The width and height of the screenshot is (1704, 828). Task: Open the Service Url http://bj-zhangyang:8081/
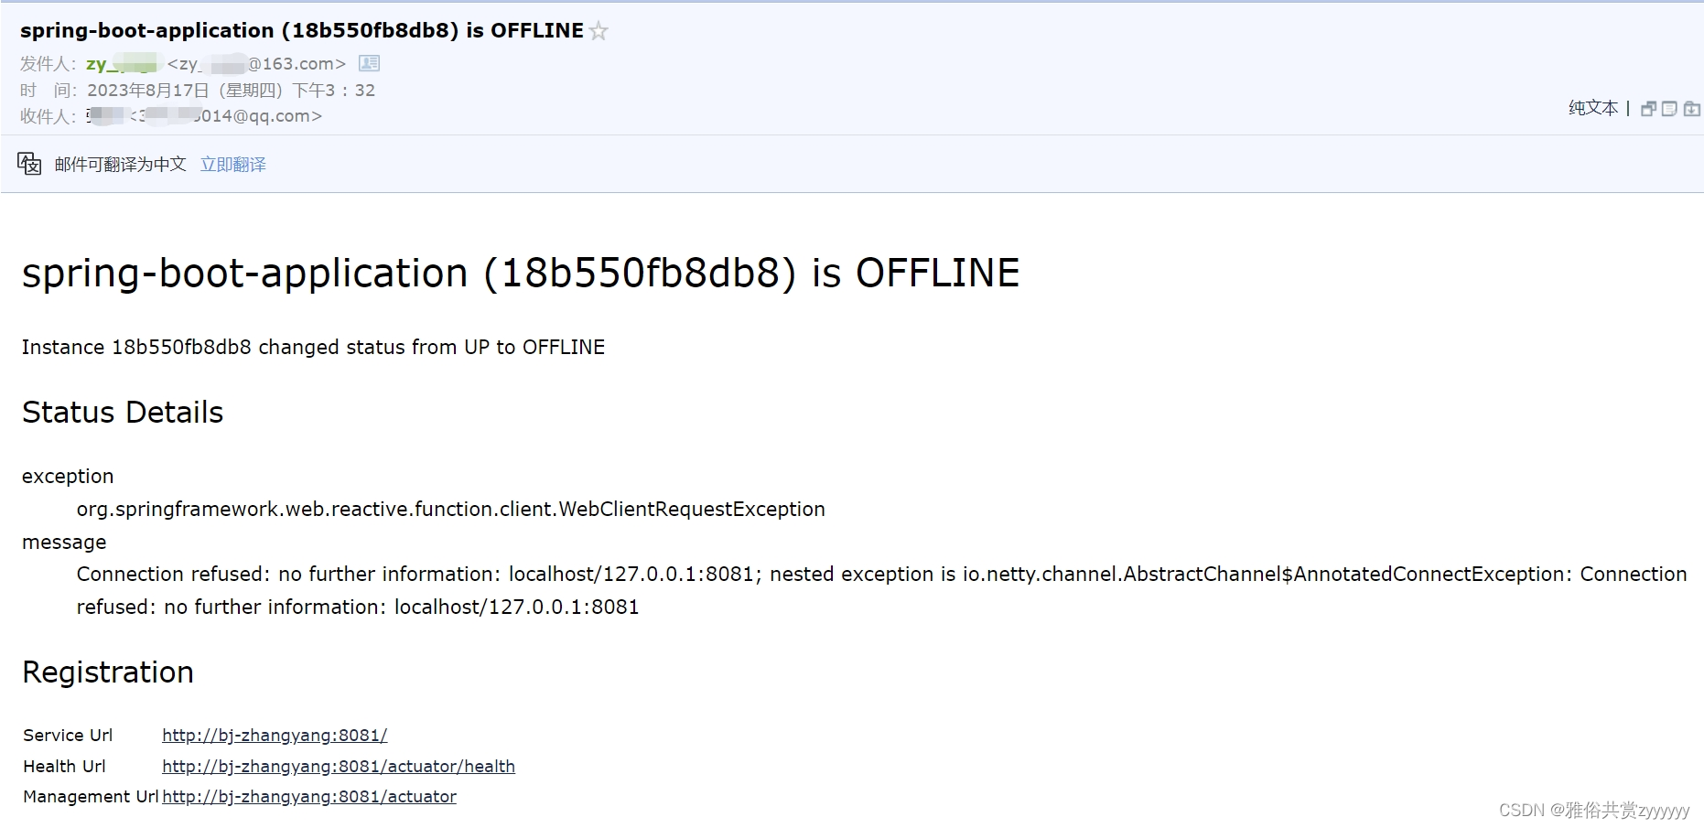click(275, 736)
